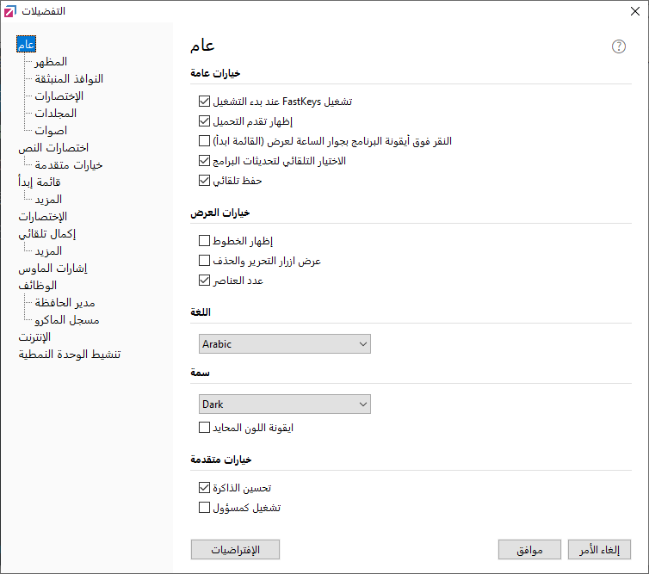The height and width of the screenshot is (574, 649).
Task: Select مسجل الماكرو tree item
Action: pos(67,320)
